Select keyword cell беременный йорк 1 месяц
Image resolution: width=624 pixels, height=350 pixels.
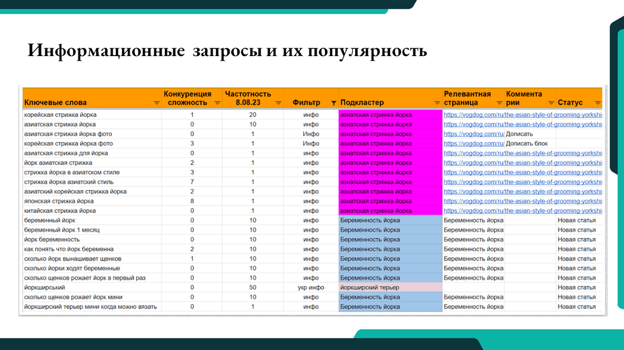coord(92,230)
